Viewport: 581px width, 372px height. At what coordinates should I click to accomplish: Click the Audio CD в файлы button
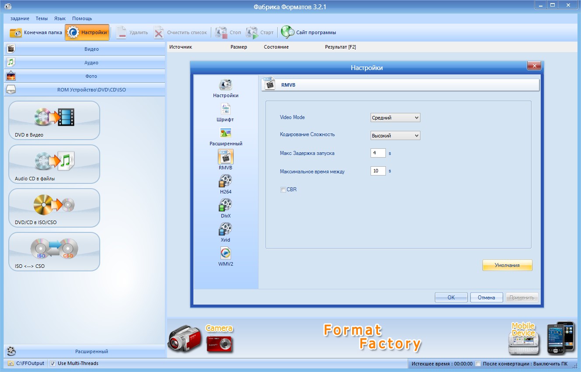click(54, 164)
